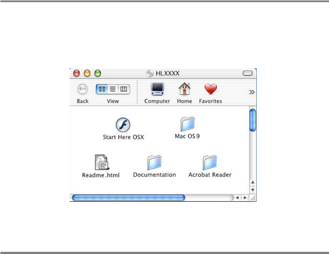Click the scroll down arrow
This screenshot has height=254, width=329.
(x=253, y=190)
